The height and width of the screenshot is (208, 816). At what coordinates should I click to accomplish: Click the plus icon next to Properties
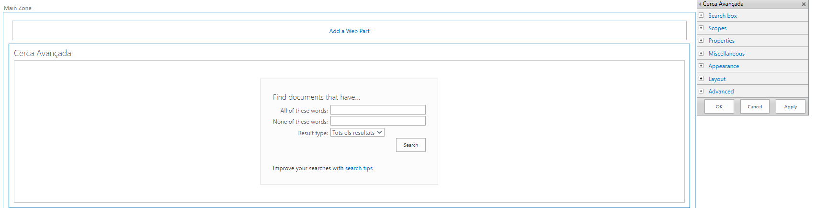coord(701,40)
